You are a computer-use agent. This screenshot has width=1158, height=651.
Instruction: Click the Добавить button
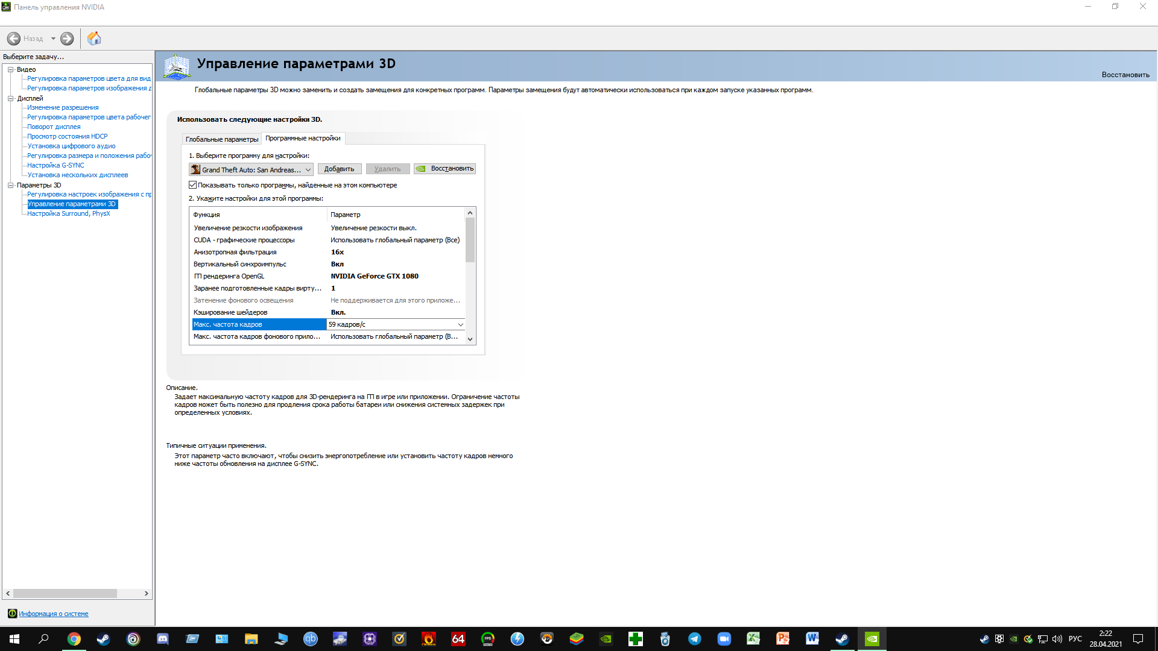tap(339, 169)
